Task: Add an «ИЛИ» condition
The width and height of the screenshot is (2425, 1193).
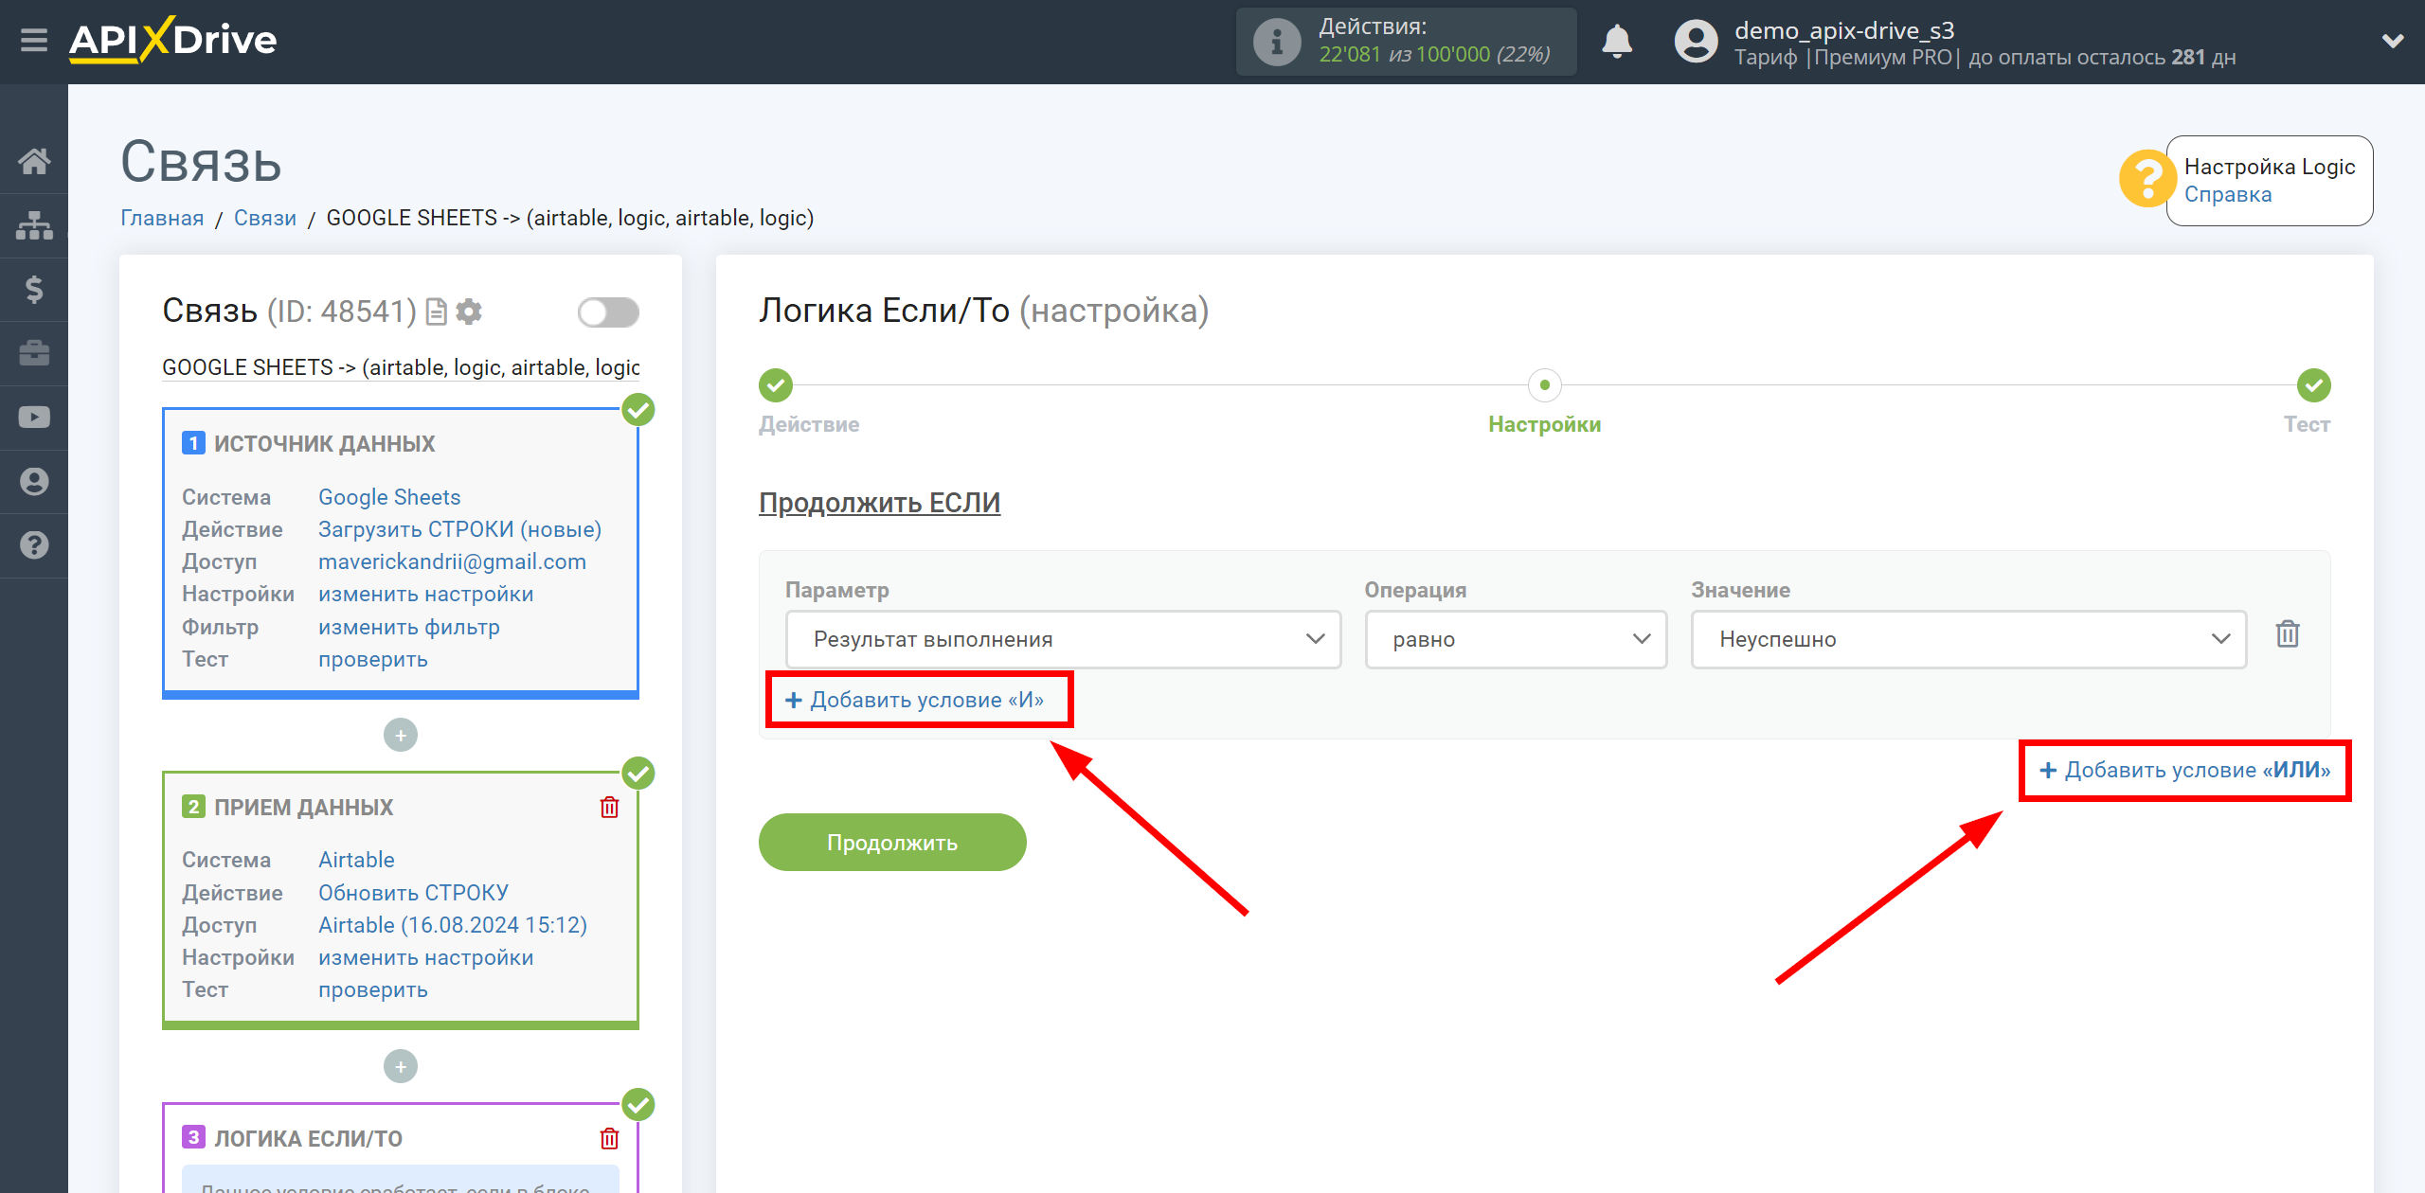Action: (x=2183, y=771)
